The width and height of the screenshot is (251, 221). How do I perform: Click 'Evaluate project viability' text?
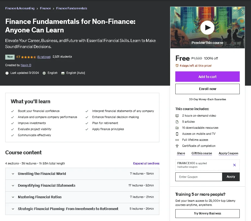[x=35, y=129]
